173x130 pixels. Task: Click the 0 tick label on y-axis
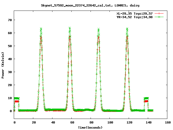coord(11,111)
